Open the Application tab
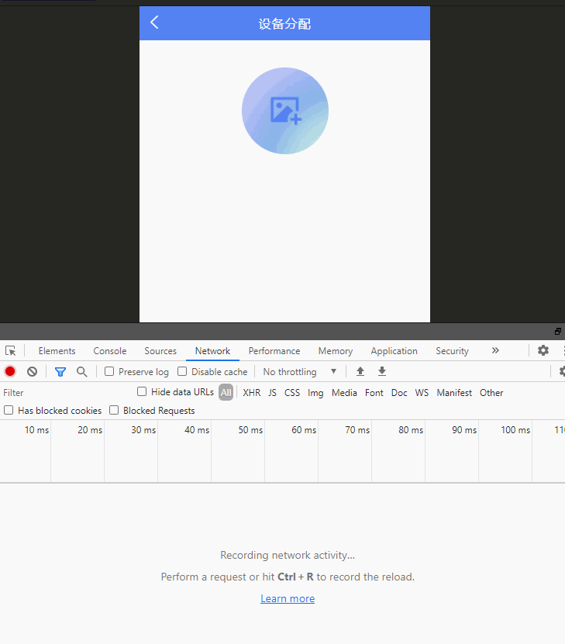Image resolution: width=565 pixels, height=644 pixels. (x=394, y=351)
